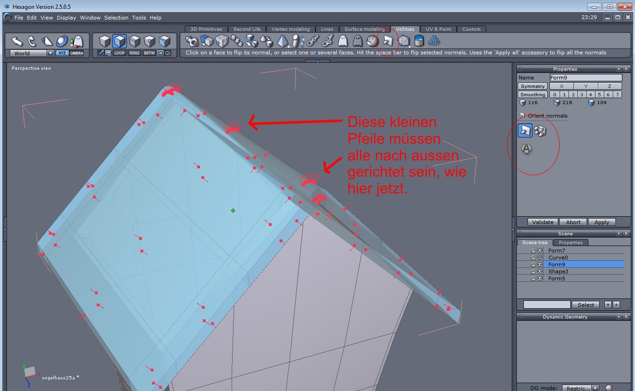Select the flip single normal accessory
Viewport: 635px width, 391px height.
click(525, 131)
